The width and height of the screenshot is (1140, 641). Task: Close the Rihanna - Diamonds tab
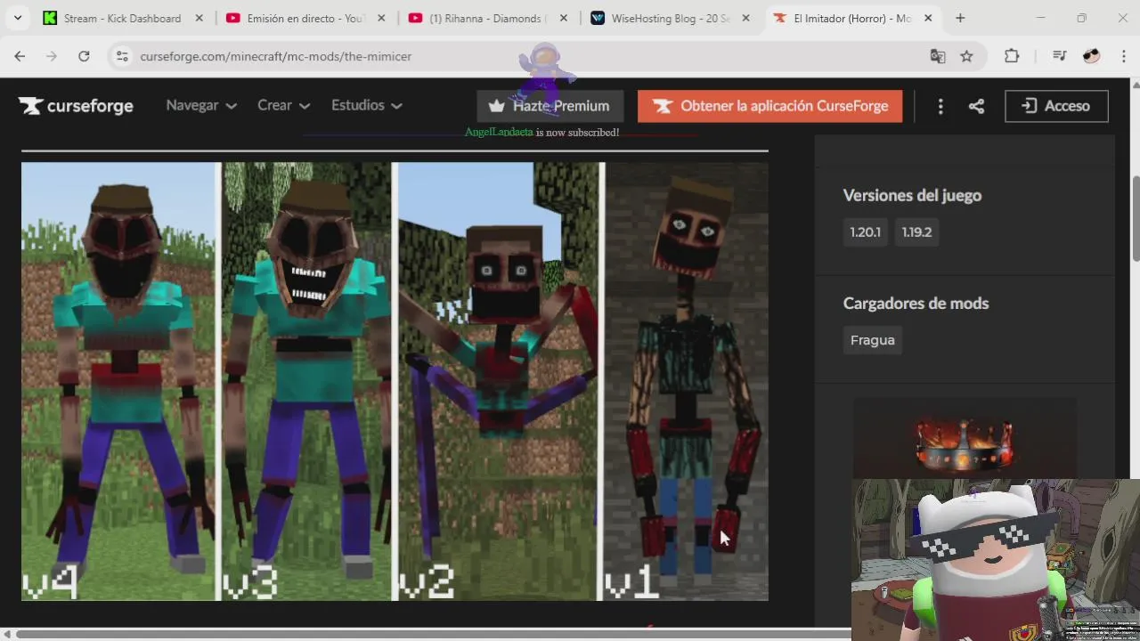point(563,18)
